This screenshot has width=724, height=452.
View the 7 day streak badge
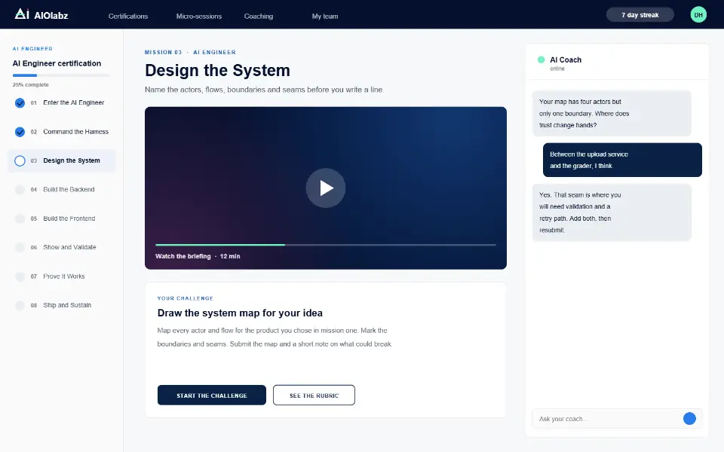[640, 15]
